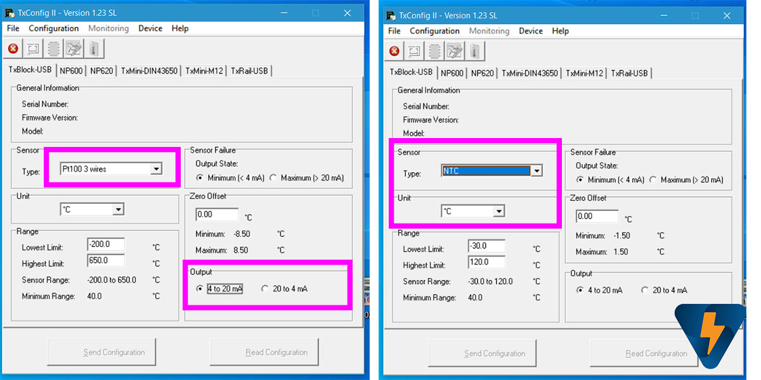The image size is (761, 380).
Task: Switch to TxRail-USB tab in left window
Action: tap(249, 71)
